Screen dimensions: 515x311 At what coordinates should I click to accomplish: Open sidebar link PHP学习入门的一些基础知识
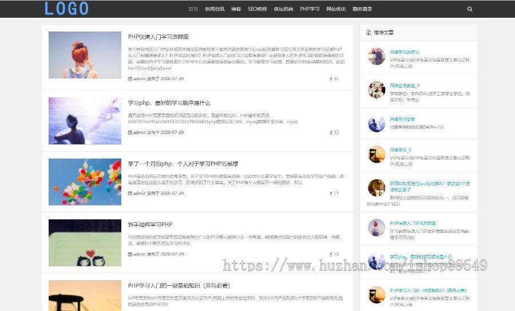428,290
